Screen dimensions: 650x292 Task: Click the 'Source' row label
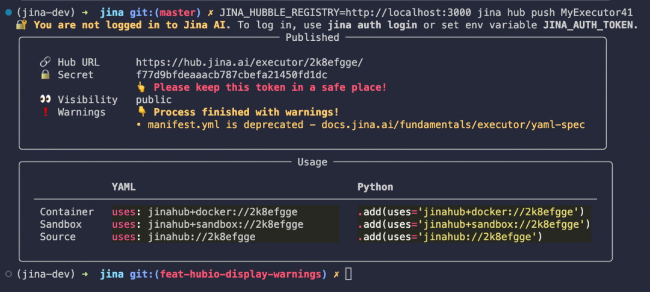(x=58, y=237)
